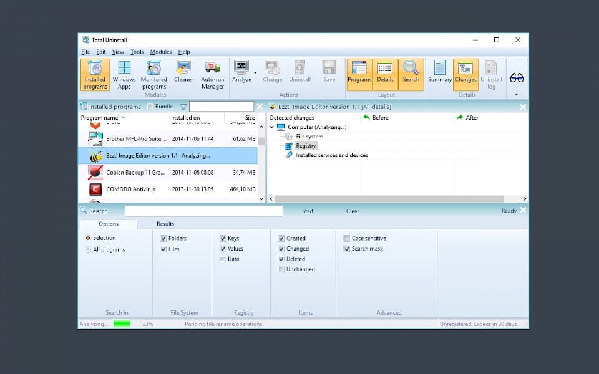Uncheck the Folders checkbox
Viewport: 599px width, 374px height.
click(163, 239)
